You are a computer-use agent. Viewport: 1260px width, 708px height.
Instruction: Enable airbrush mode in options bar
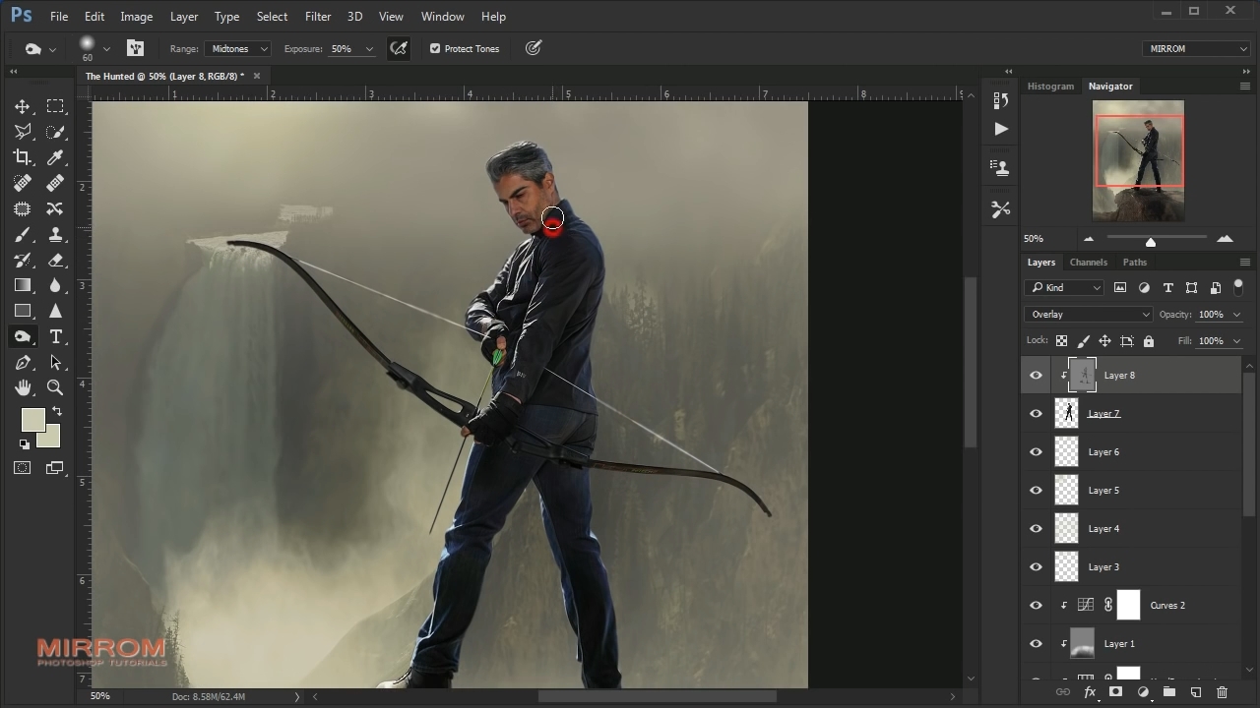[x=399, y=48]
